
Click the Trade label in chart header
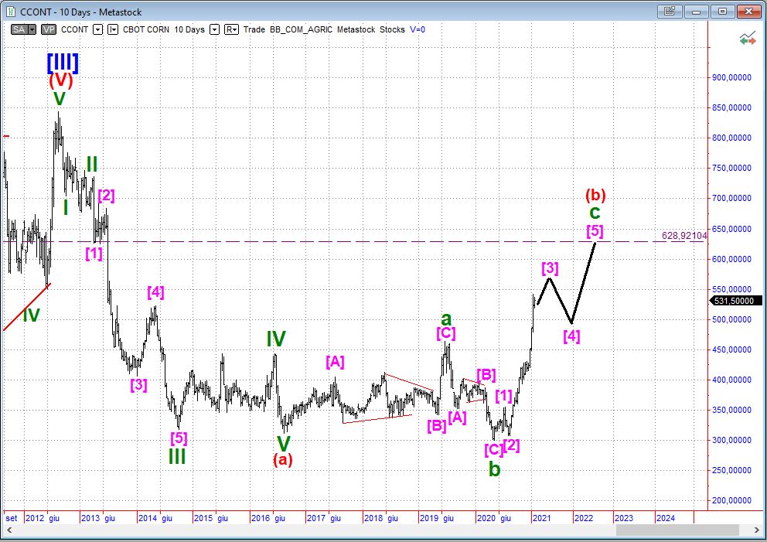[254, 29]
